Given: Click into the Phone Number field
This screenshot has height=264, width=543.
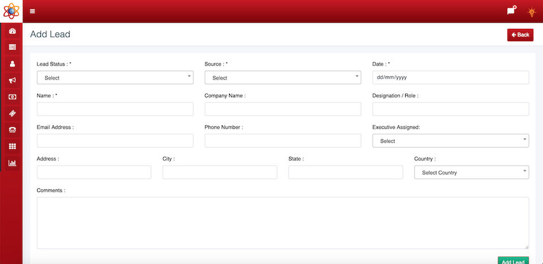Looking at the screenshot, I should point(283,140).
